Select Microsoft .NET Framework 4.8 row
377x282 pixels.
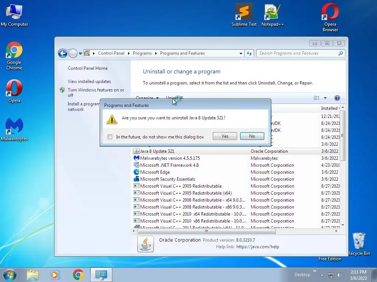(x=236, y=165)
